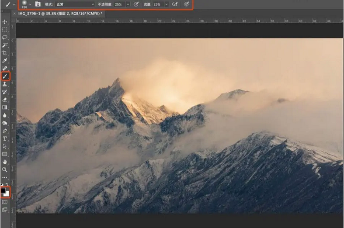Toggle pressure control for opacity
Viewport: 344px width, 228px height.
click(136, 4)
